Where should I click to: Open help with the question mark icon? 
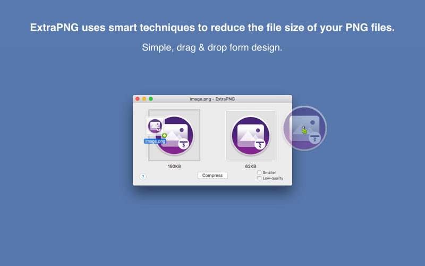pyautogui.click(x=143, y=177)
